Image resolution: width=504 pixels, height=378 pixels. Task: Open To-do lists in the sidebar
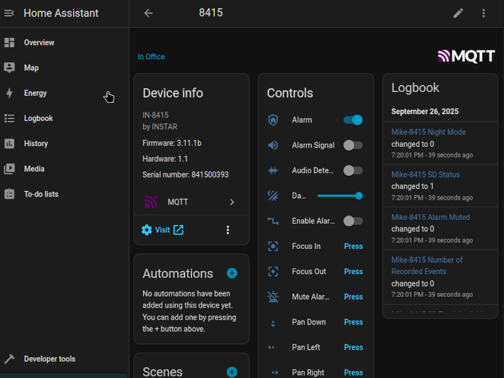(64, 194)
